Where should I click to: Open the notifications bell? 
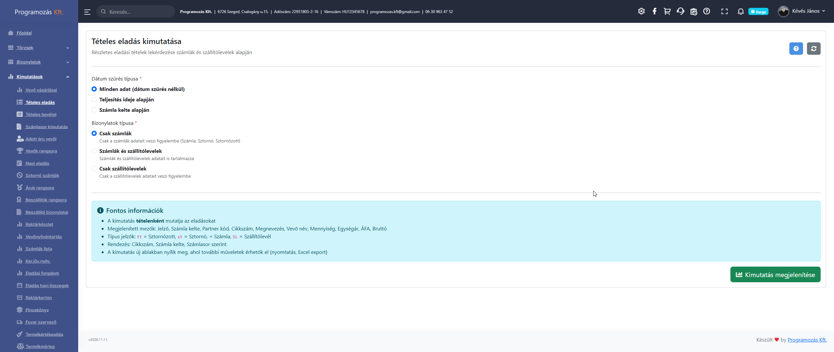(741, 11)
